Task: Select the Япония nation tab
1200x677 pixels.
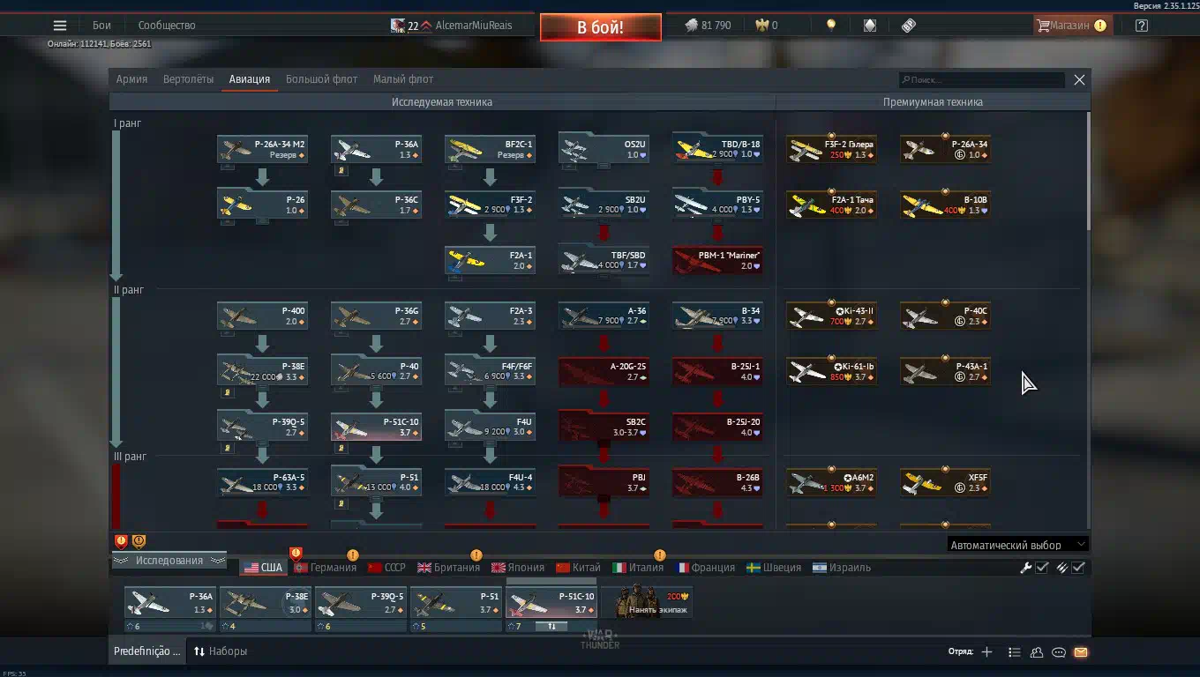Action: [x=518, y=568]
